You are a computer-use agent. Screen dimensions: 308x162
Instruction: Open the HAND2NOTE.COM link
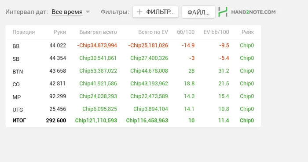pyautogui.click(x=253, y=12)
